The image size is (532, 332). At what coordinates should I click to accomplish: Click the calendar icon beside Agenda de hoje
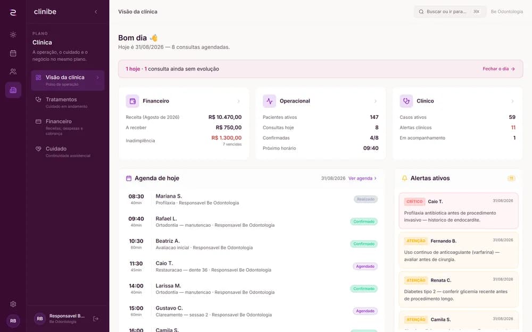[x=129, y=178]
